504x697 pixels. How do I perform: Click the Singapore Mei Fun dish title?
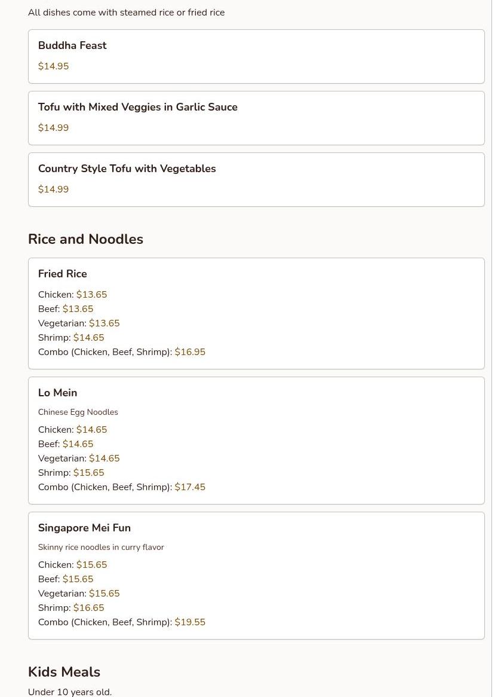[84, 528]
